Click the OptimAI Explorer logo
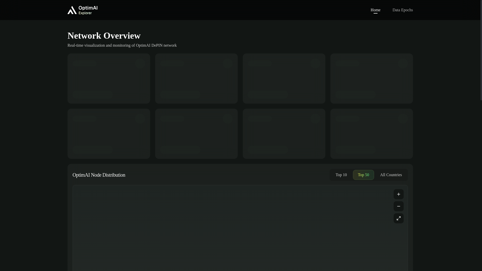This screenshot has width=482, height=271. [x=83, y=10]
